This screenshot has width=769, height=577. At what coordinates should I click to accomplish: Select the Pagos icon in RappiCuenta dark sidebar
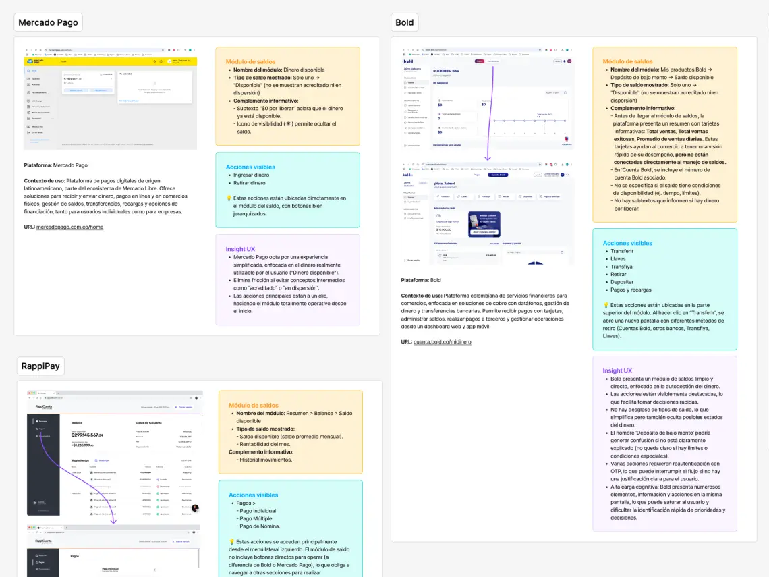pos(37,429)
